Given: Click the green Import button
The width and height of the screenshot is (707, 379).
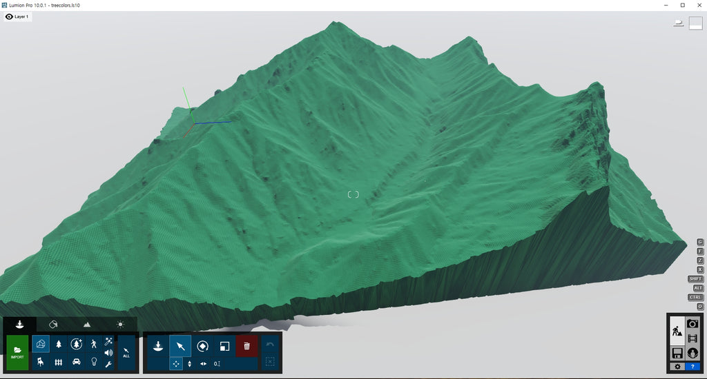Looking at the screenshot, I should (x=17, y=353).
